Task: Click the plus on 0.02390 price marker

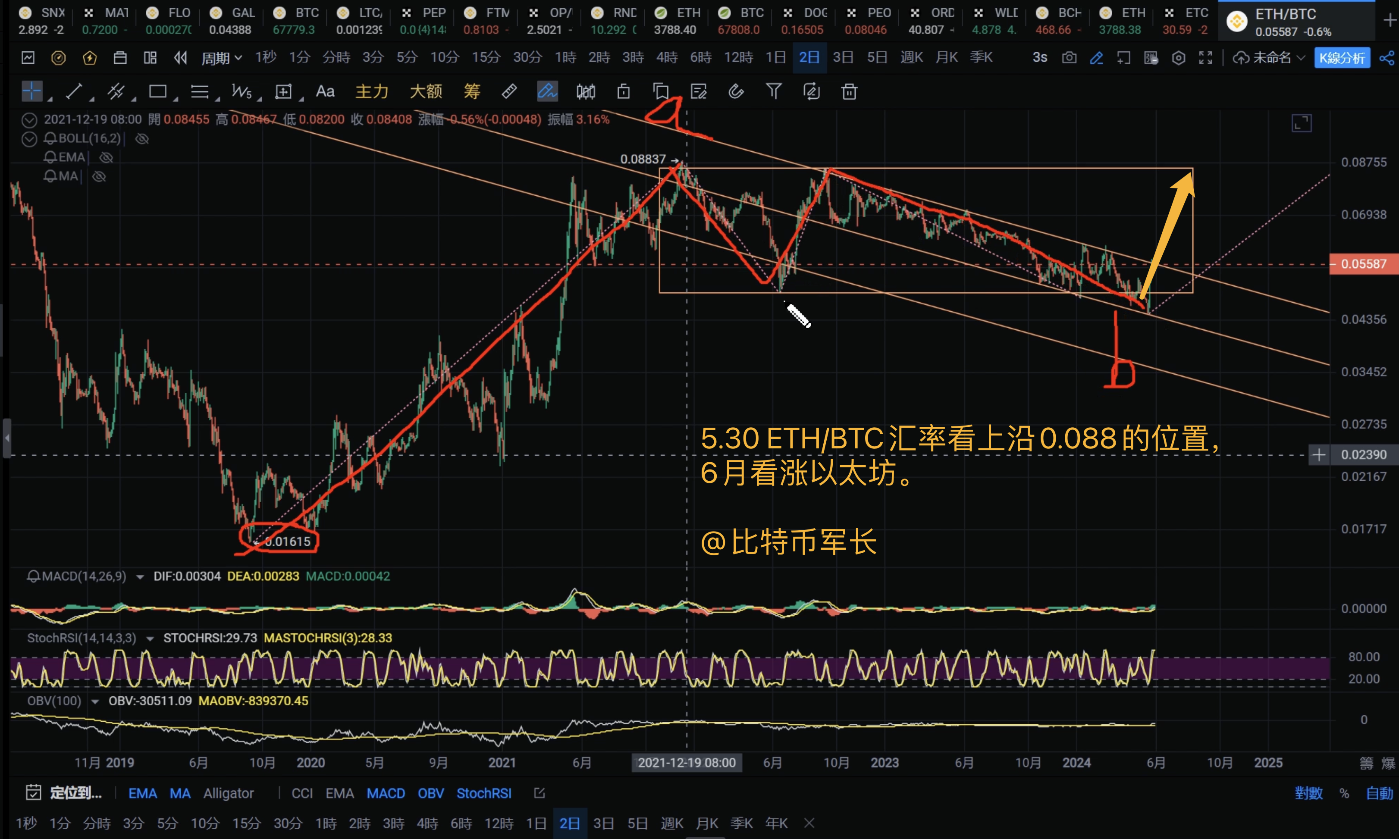Action: 1319,454
